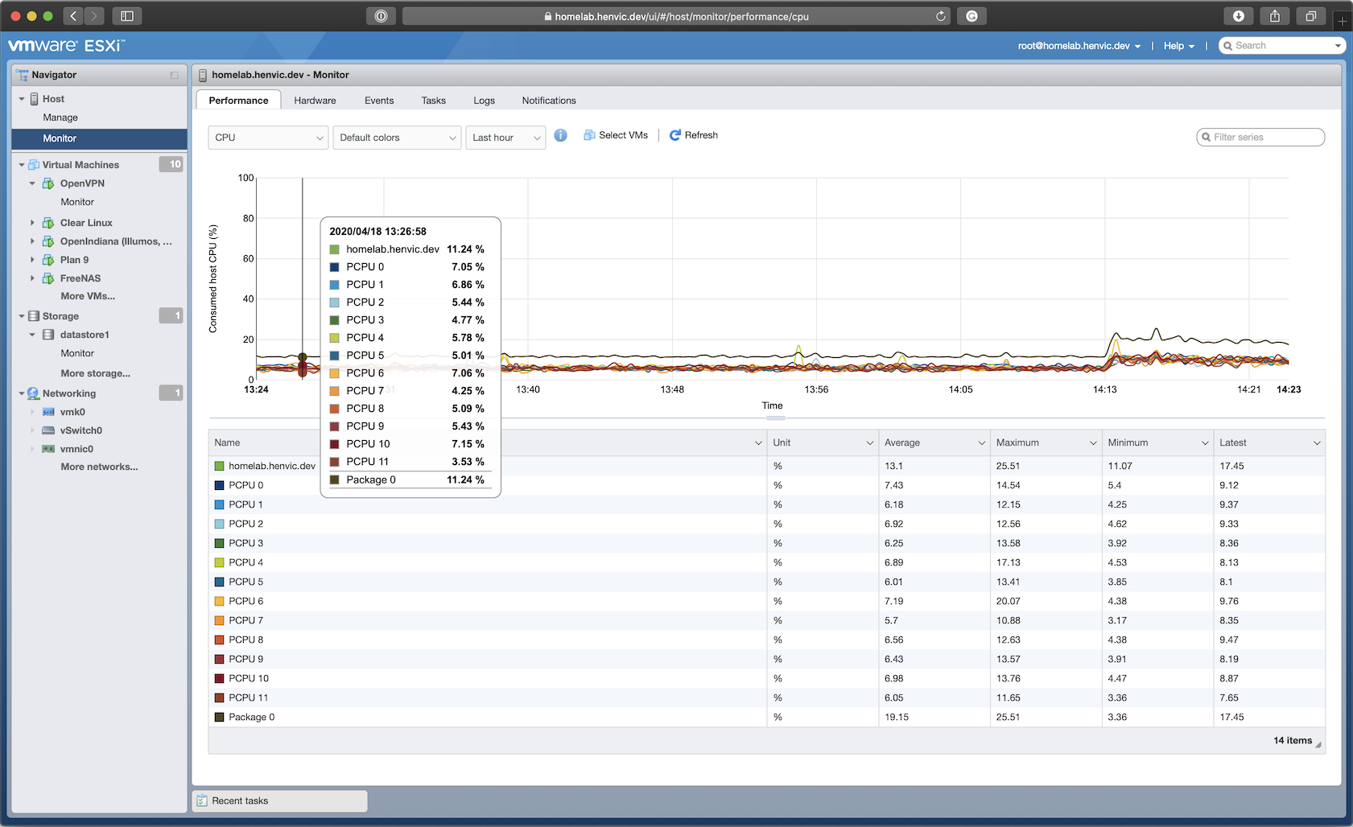Click the Plan 9 VM icon
The height and width of the screenshot is (827, 1353).
pyautogui.click(x=48, y=260)
